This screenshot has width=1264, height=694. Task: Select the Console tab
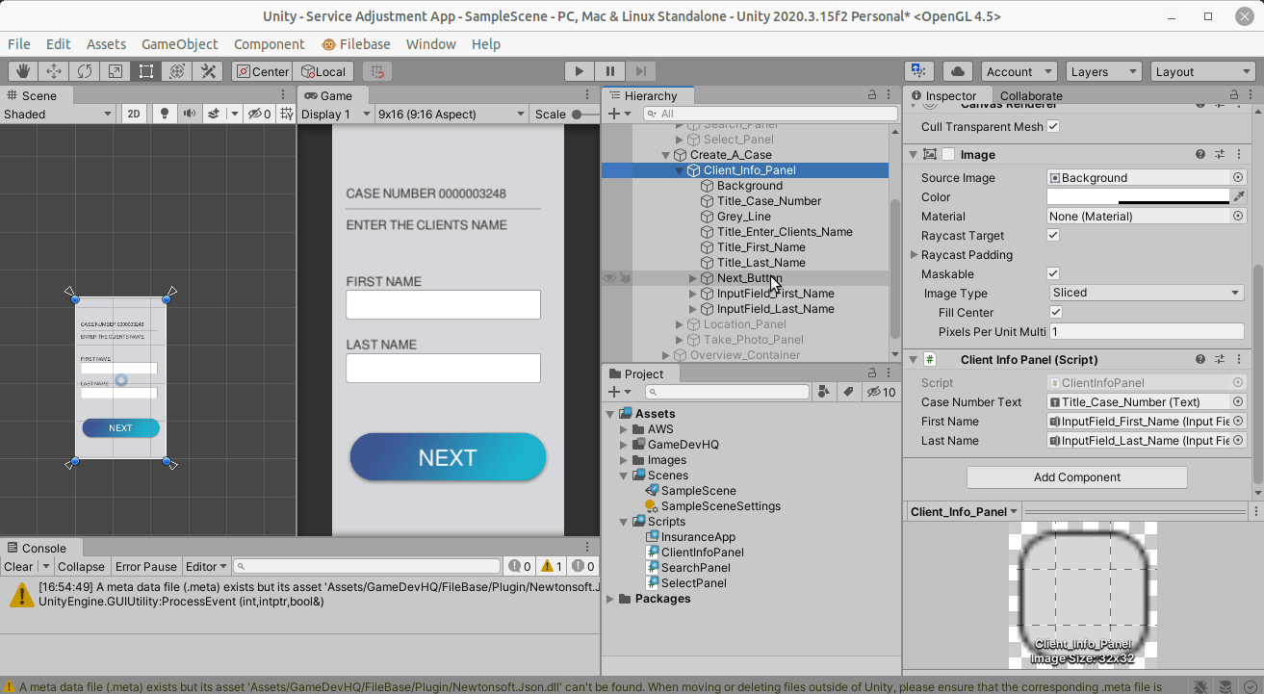point(37,548)
